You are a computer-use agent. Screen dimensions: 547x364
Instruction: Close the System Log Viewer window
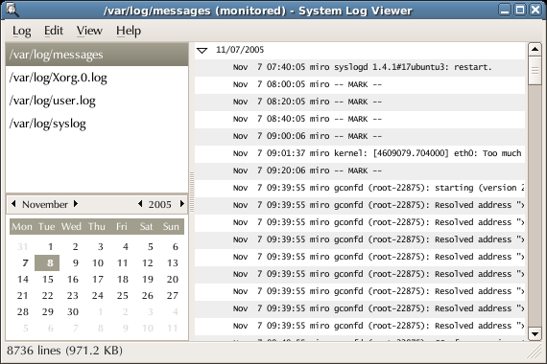point(535,10)
